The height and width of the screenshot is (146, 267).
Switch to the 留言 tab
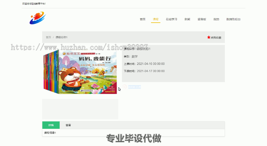(68, 125)
